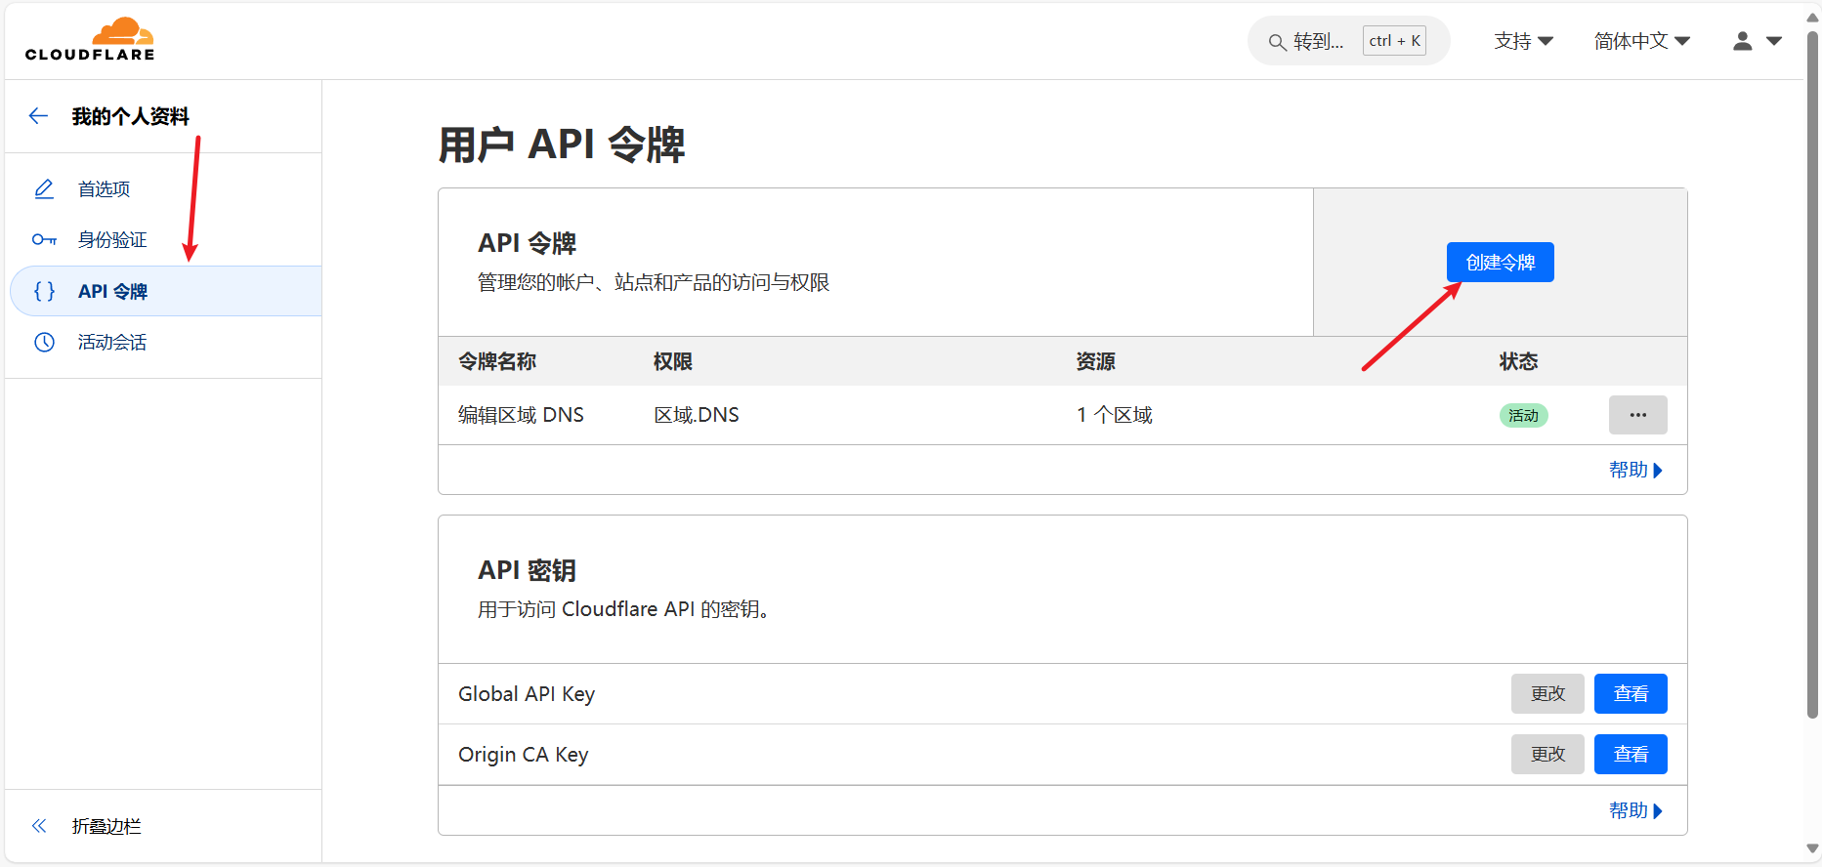
Task: Click the Cloudflare logo
Action: [90, 39]
